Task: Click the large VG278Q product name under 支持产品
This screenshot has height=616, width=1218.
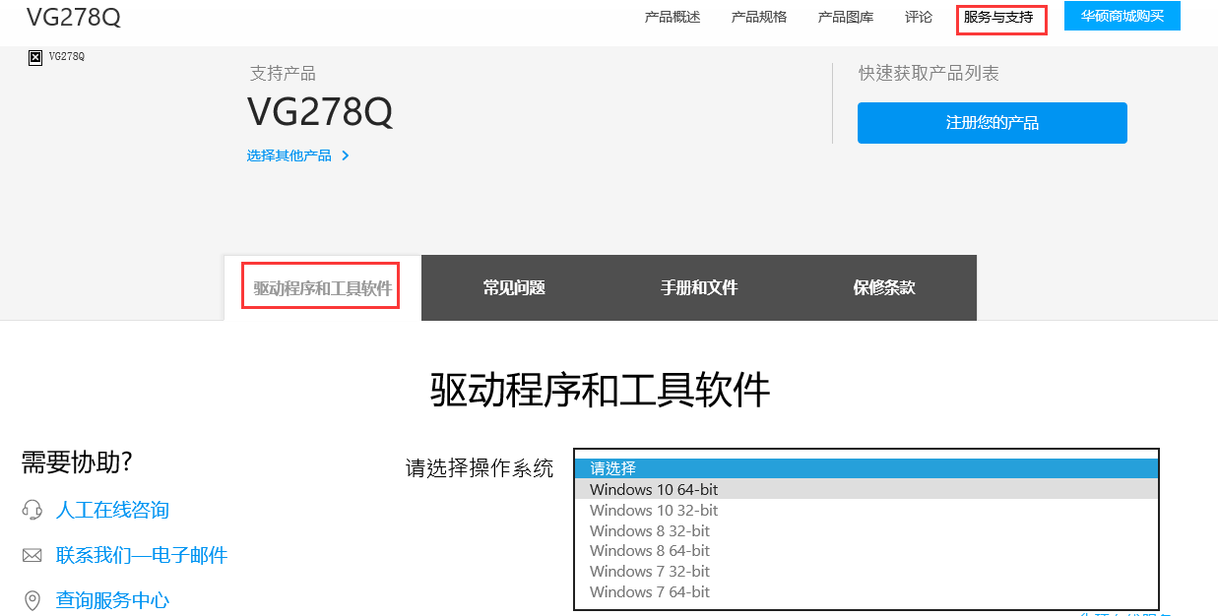Action: point(320,112)
